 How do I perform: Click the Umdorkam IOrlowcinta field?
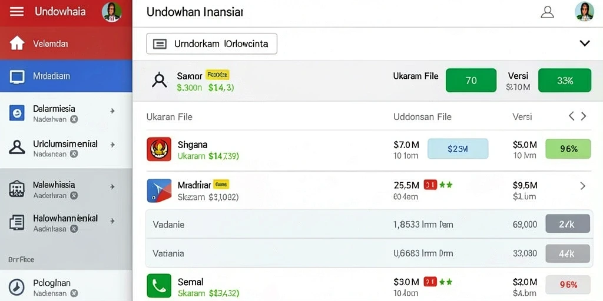click(211, 44)
